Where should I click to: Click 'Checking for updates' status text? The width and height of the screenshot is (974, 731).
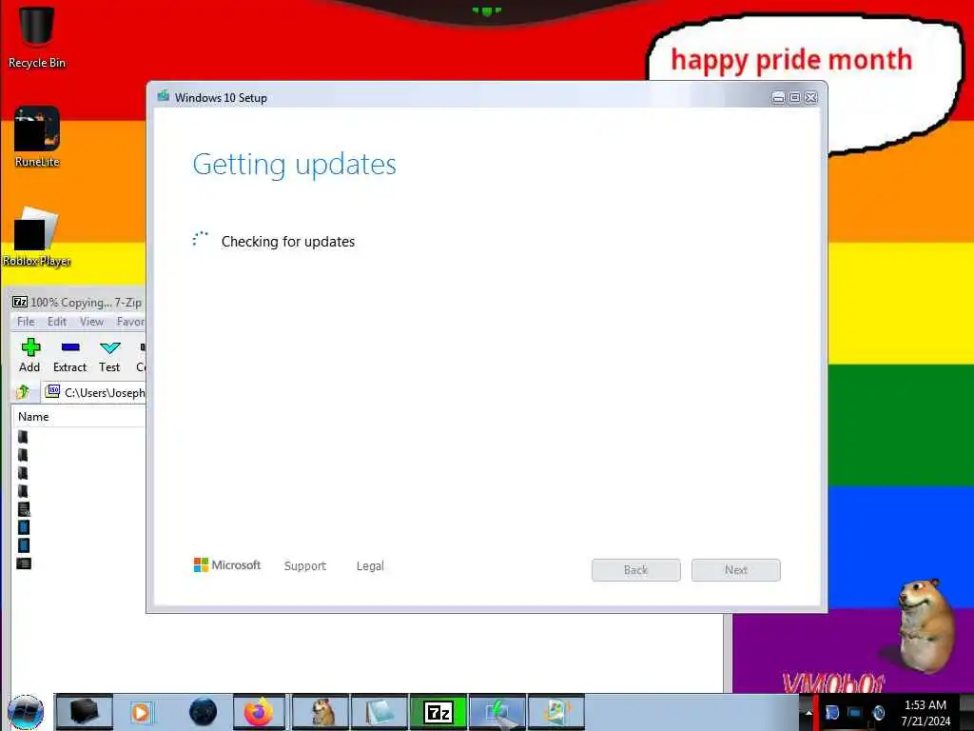(288, 242)
